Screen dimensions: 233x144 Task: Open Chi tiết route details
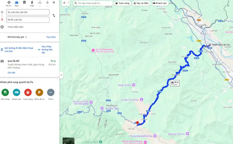tap(11, 73)
